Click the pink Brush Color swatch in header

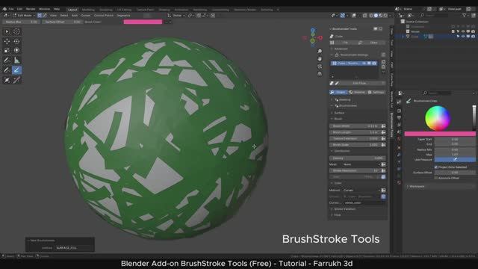(143, 22)
